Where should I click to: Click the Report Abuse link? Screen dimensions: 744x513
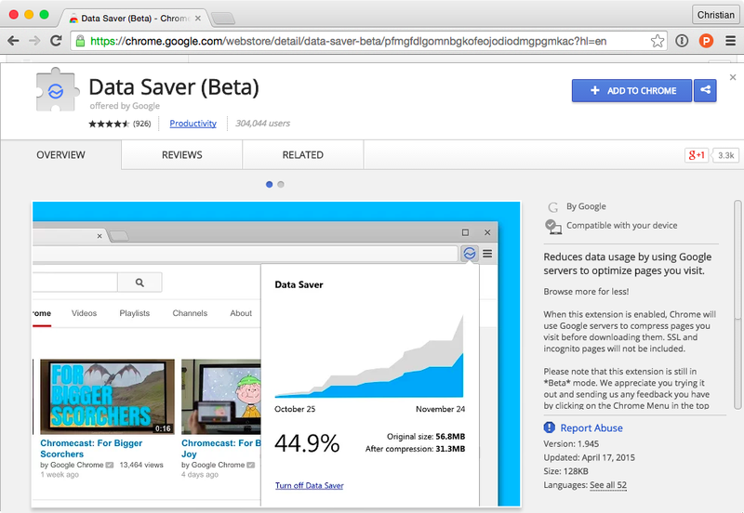[x=591, y=427]
